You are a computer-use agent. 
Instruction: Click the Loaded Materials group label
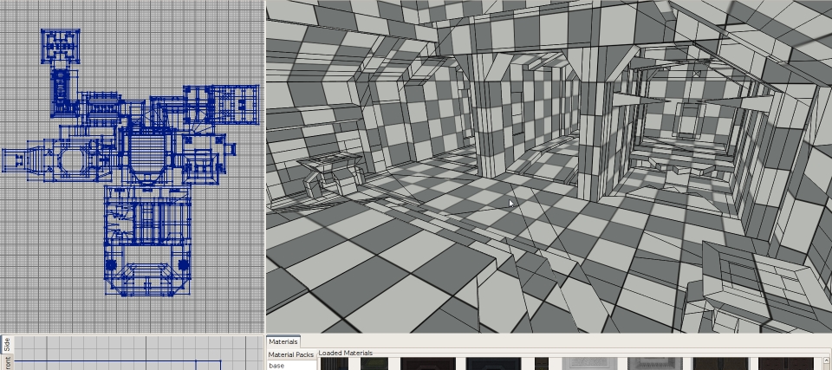pos(345,353)
